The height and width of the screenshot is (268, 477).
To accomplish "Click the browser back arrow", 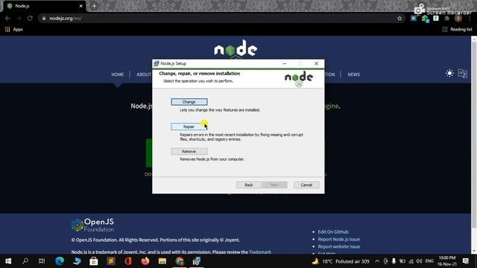I will coord(7,18).
